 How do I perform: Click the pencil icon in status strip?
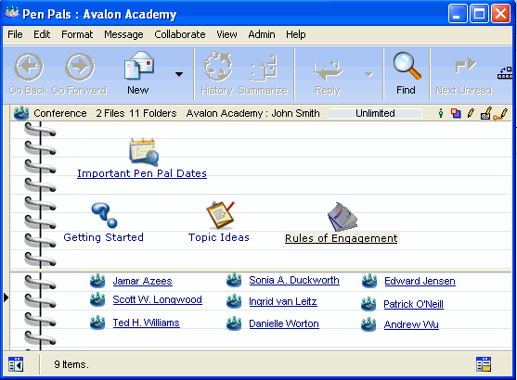pos(471,113)
